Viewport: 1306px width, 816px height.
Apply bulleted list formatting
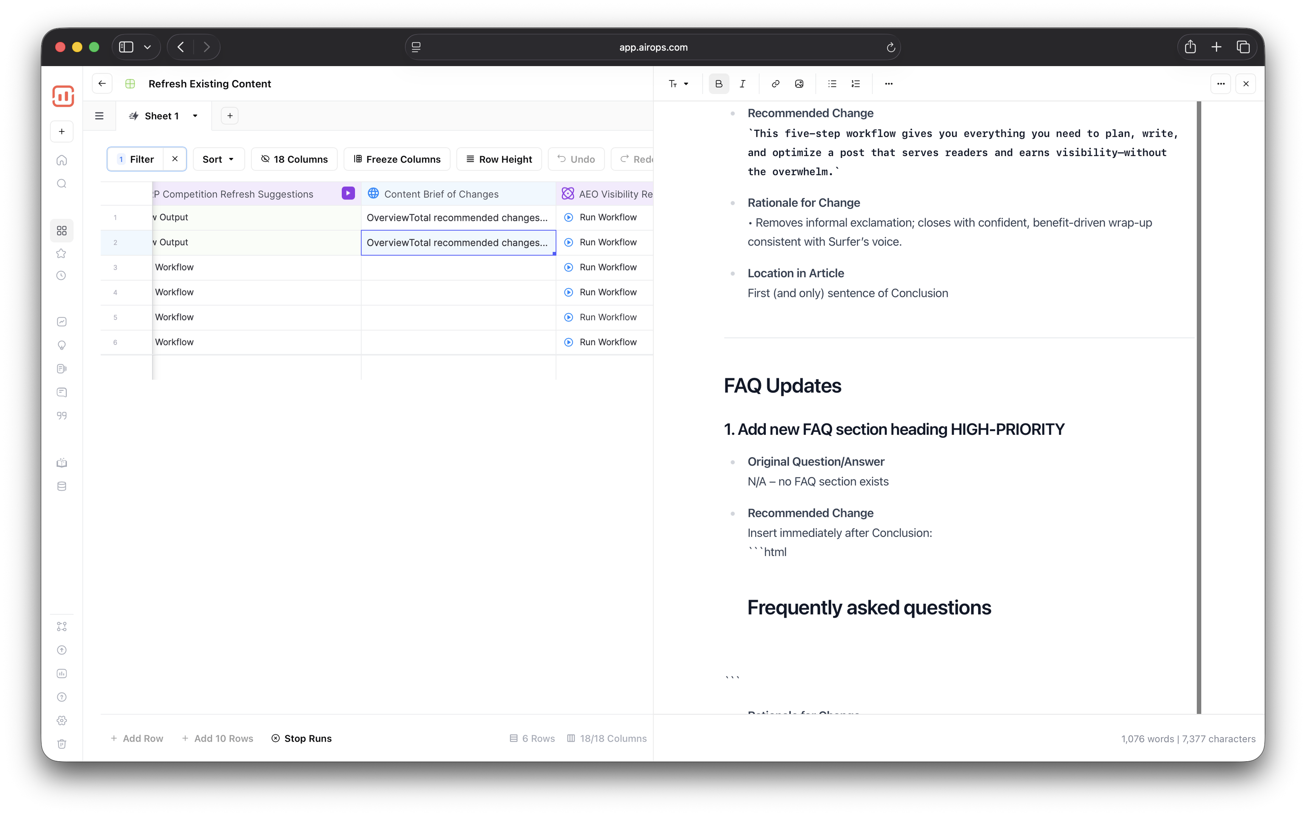832,83
